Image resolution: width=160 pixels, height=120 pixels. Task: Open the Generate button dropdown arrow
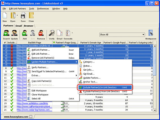72,33
